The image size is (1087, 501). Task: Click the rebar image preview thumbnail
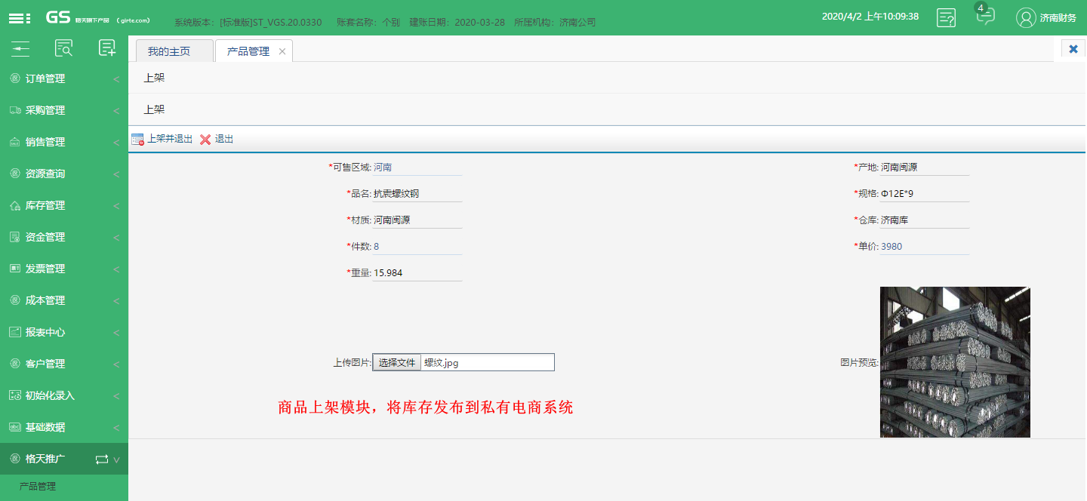[x=955, y=362]
